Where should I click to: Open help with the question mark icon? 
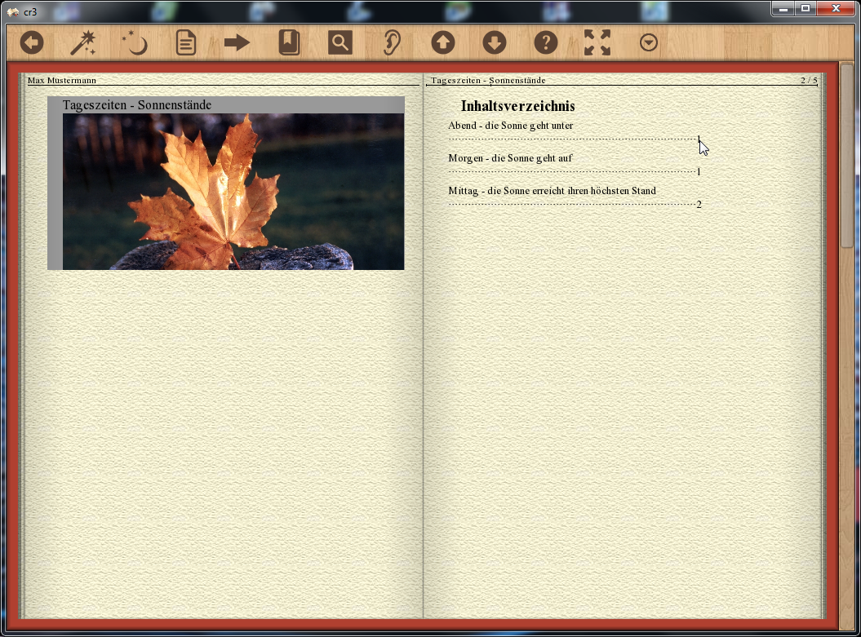(546, 42)
